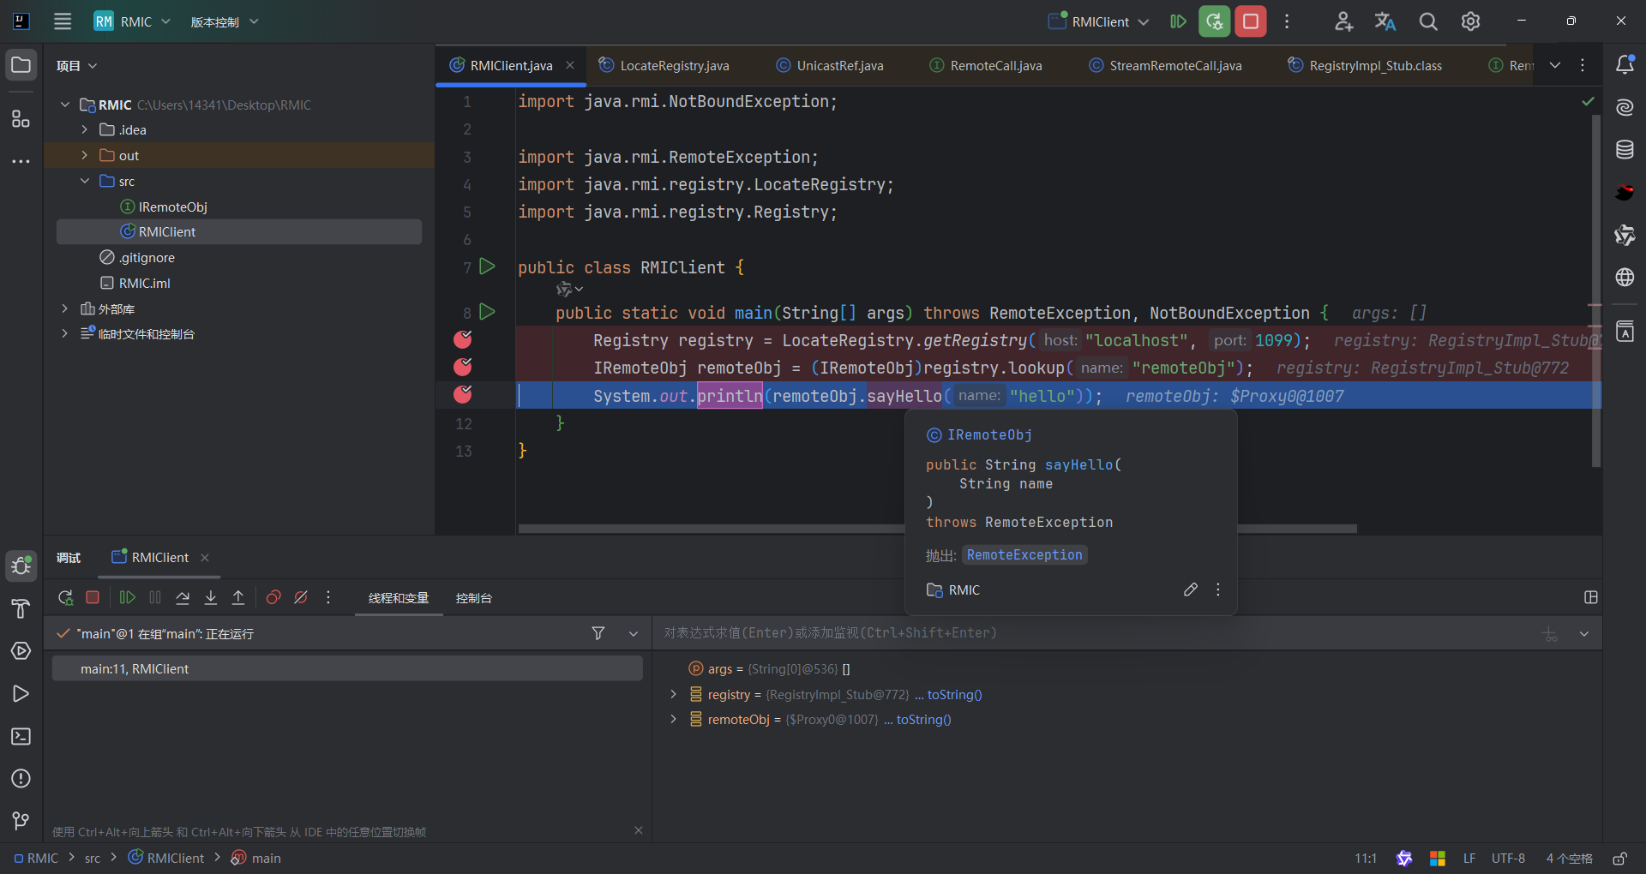Run RMIClient class from gutter line 7
Image resolution: width=1646 pixels, height=874 pixels.
[487, 266]
